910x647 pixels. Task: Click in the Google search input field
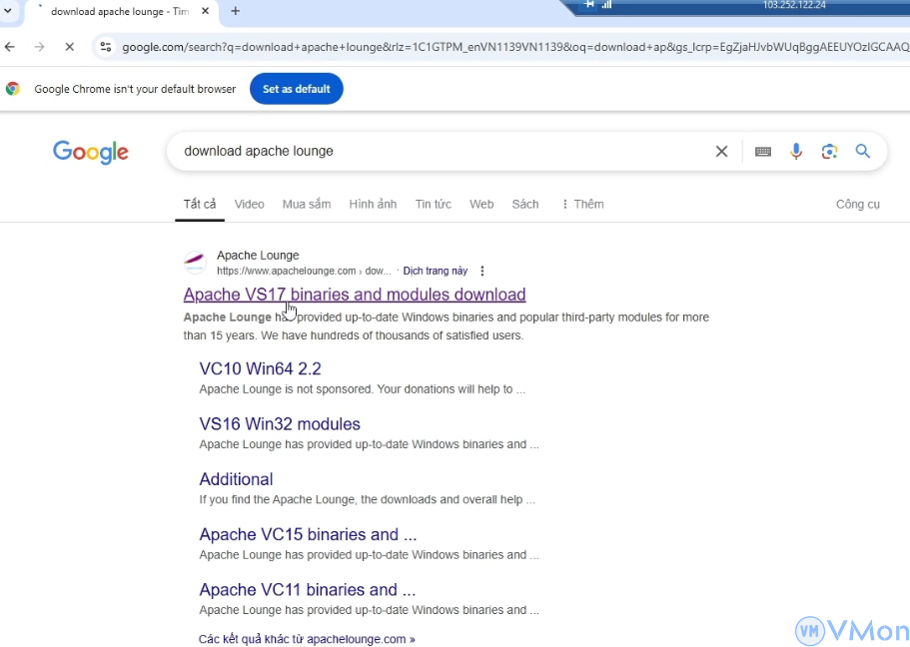[440, 152]
